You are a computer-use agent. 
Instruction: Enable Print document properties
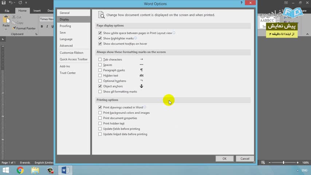[x=100, y=118]
